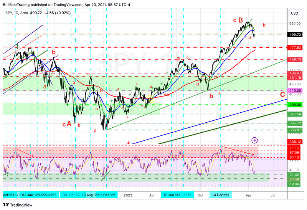Select the 64.13 RSI level label
The height and width of the screenshot is (210, 307).
[x=294, y=157]
